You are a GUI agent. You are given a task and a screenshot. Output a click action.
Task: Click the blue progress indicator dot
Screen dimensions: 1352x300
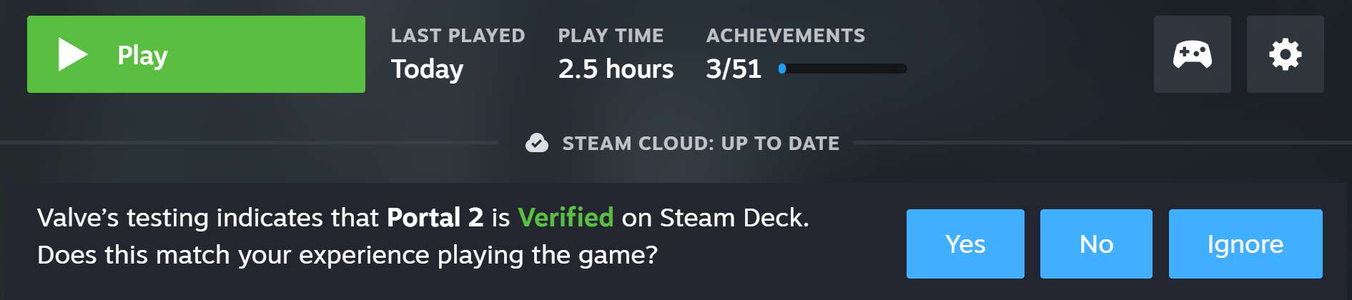[782, 69]
